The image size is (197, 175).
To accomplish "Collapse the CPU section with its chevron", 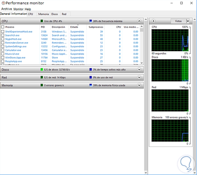I will [x=139, y=21].
